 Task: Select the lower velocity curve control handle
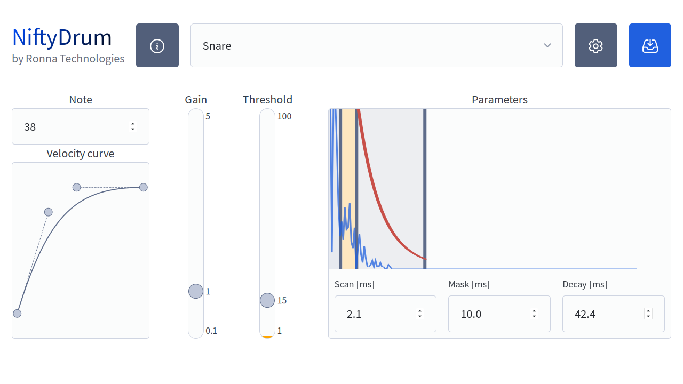[48, 212]
